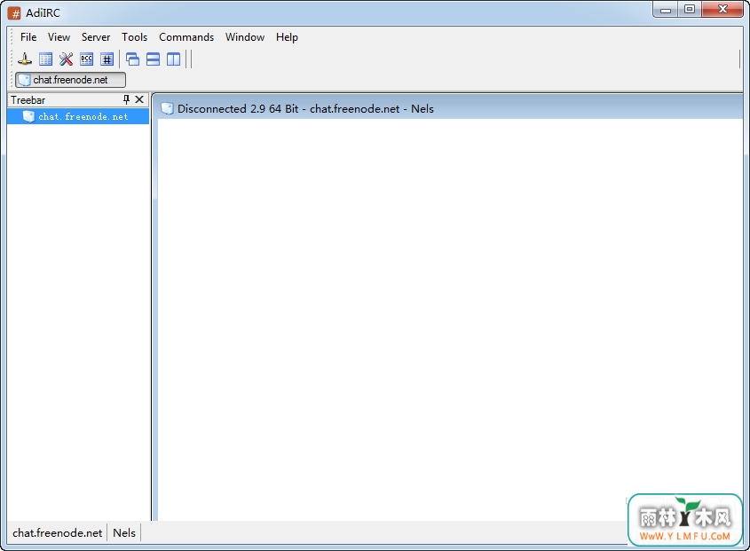Click the Disconnected window title bar
Viewport: 750px width, 551px height.
click(x=447, y=108)
